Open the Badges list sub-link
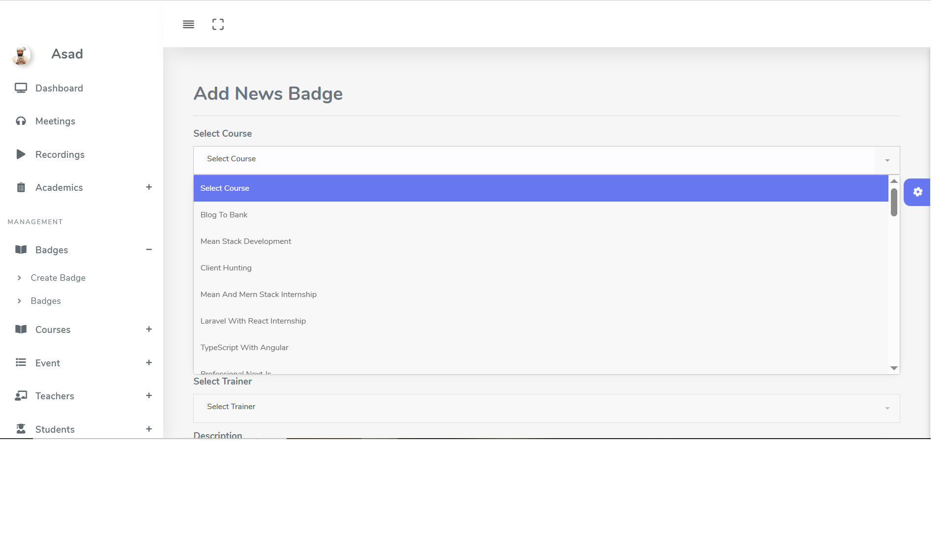Screen dimensions: 943x535 pos(46,301)
